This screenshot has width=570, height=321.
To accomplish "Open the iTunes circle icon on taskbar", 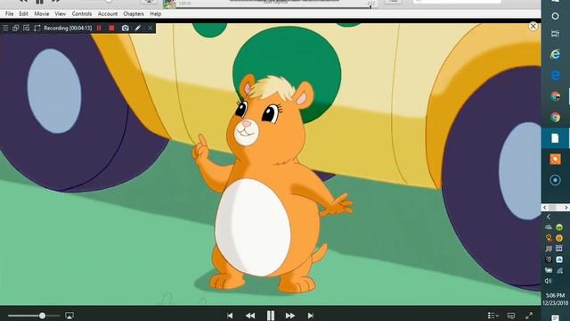I will click(x=555, y=180).
